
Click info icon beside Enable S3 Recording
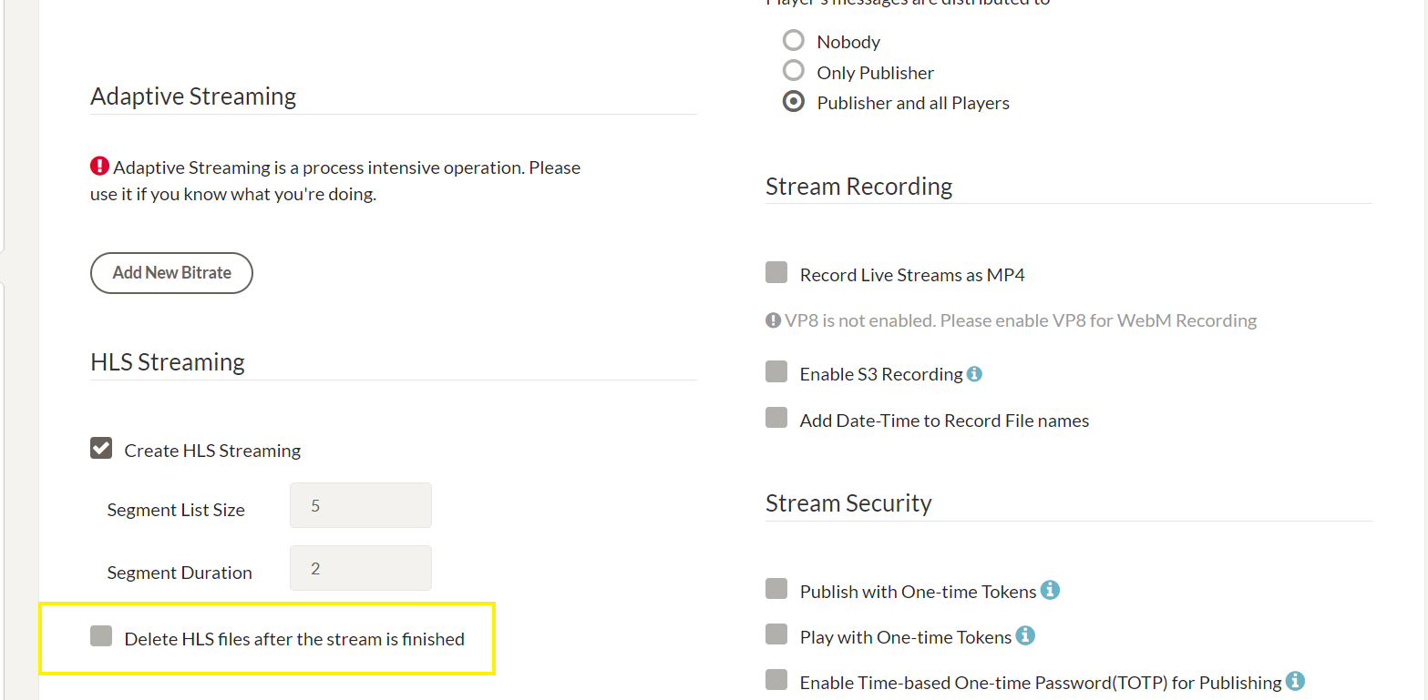coord(974,373)
